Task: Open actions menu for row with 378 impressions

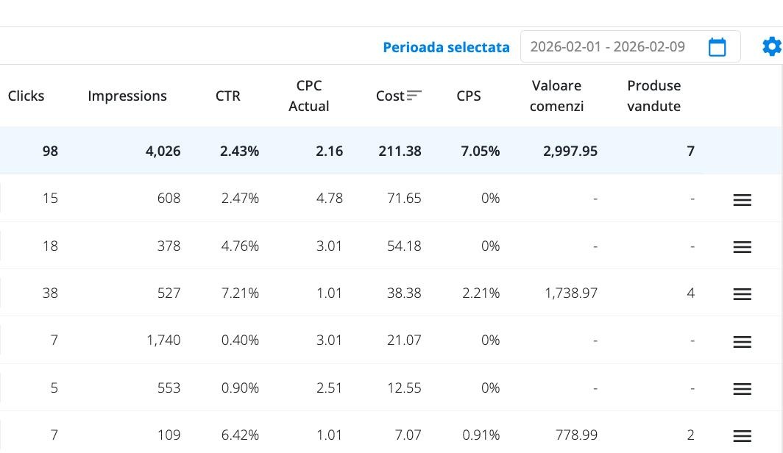Action: (742, 246)
